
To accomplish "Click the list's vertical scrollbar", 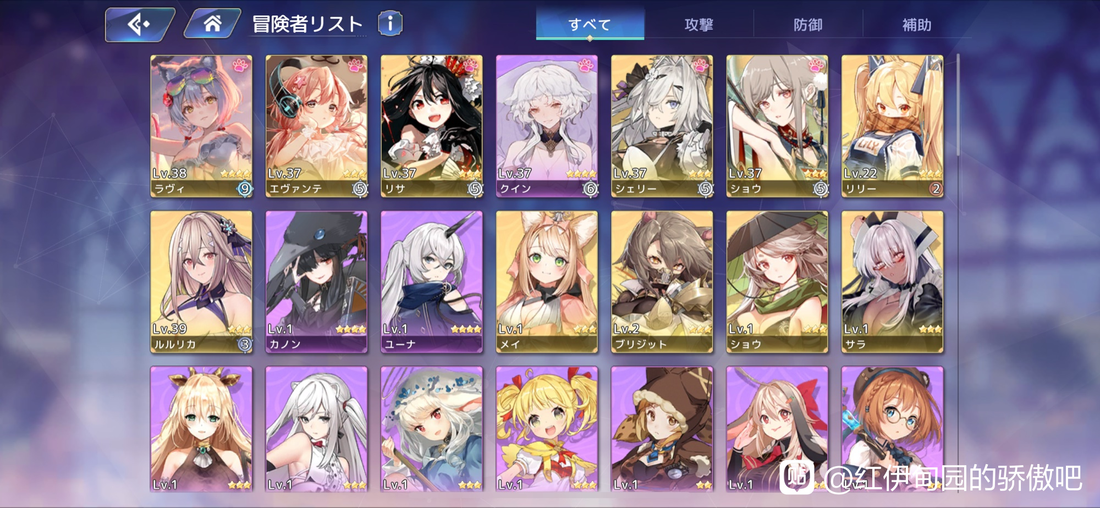I will click(958, 104).
